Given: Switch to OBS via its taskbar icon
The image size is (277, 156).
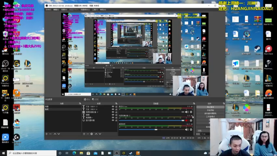Looking at the screenshot, I should [x=117, y=153].
